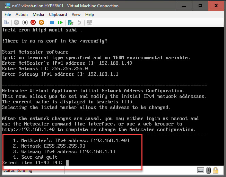Screen dimensions: 226x177
Task: Open the View menu
Action: (76, 15)
